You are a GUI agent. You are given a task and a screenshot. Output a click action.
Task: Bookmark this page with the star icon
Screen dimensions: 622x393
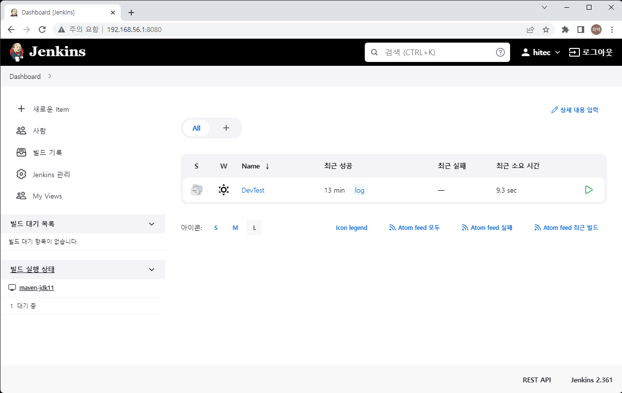coord(546,30)
